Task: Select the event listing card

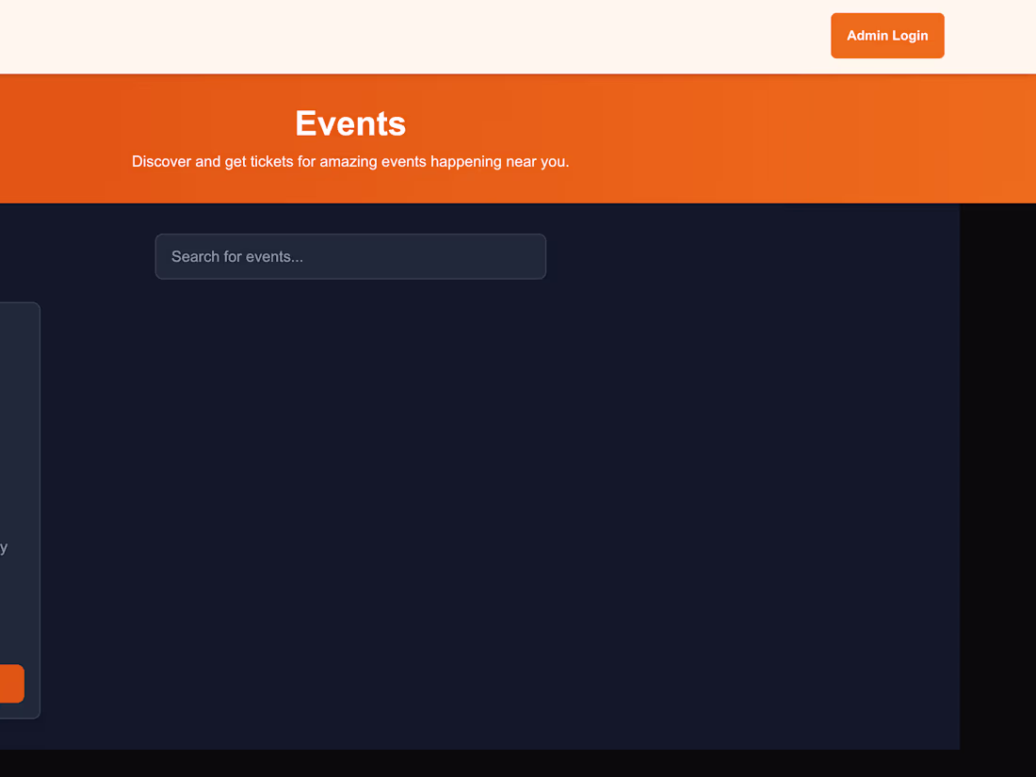Action: (x=19, y=509)
